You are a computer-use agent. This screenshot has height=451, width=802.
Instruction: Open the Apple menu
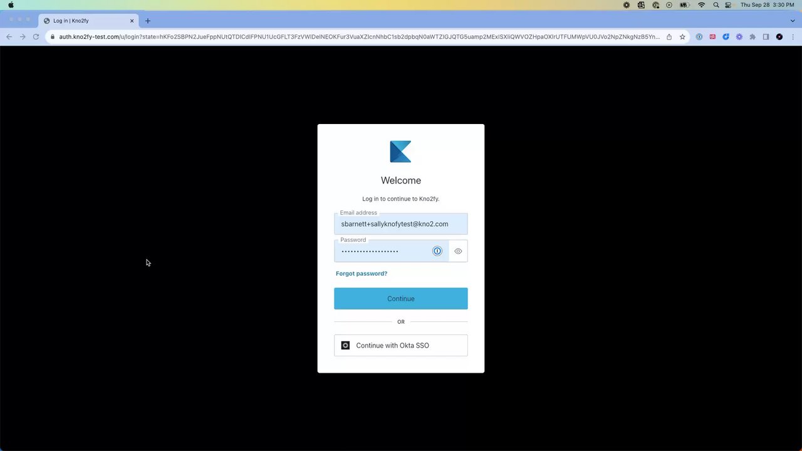11,5
